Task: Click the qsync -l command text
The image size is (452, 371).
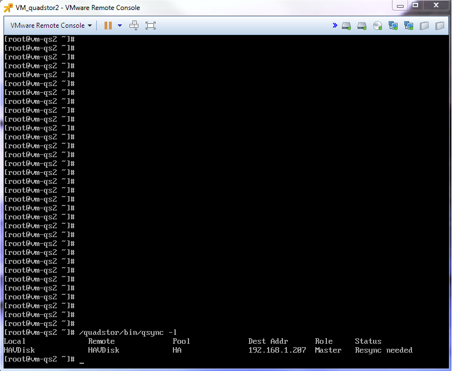Action: point(128,333)
